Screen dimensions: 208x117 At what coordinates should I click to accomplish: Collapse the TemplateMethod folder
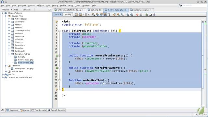point(9,54)
